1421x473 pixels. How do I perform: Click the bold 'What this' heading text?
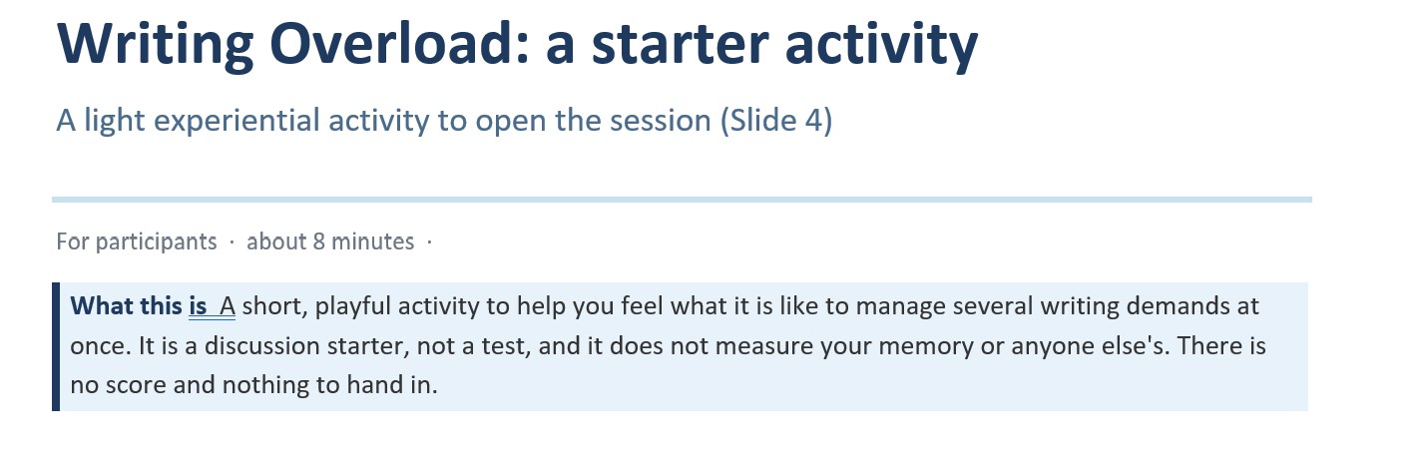[x=127, y=305]
